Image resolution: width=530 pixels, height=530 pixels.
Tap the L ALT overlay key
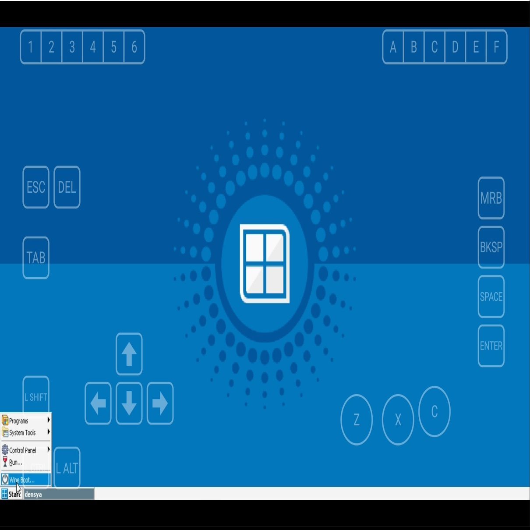[67, 468]
